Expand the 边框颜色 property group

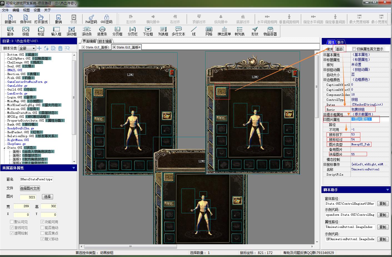325,80
